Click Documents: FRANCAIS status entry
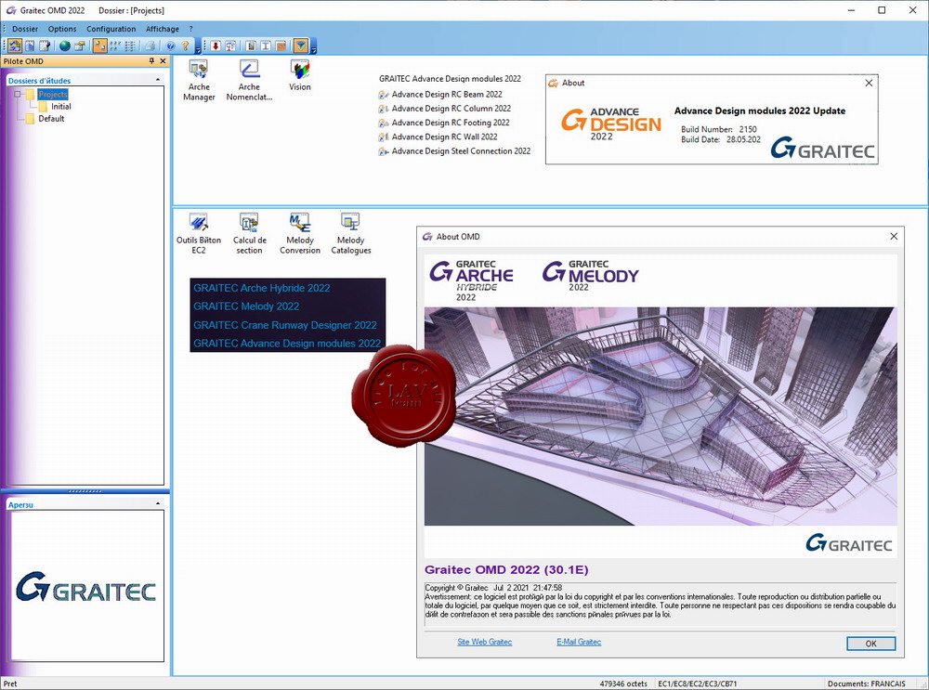The image size is (929, 690). click(866, 683)
